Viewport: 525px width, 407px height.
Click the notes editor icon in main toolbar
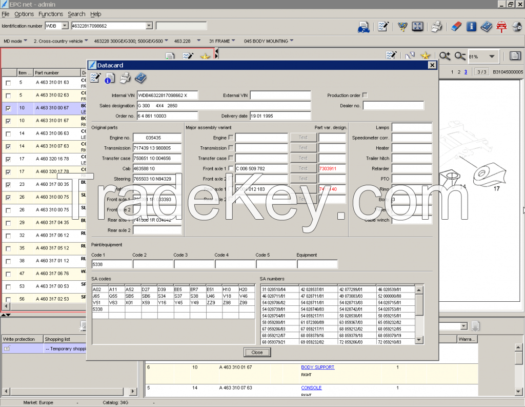[x=383, y=27]
